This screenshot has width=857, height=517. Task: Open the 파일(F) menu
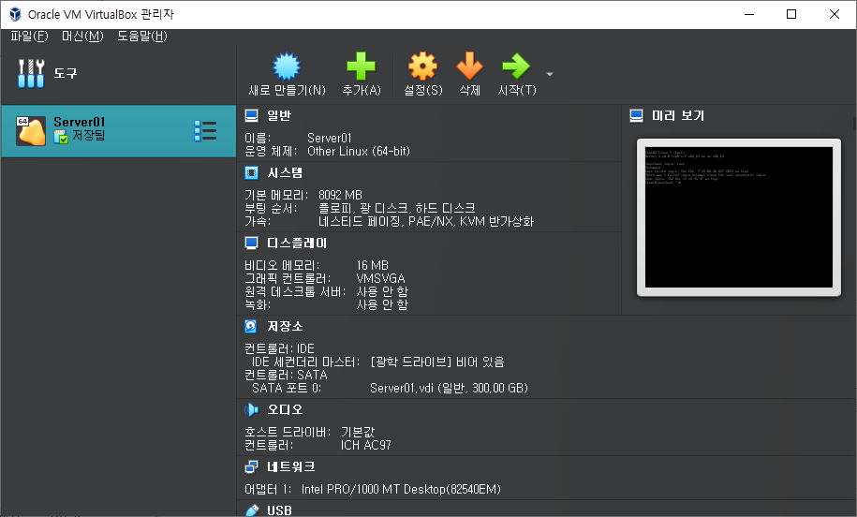[x=30, y=37]
